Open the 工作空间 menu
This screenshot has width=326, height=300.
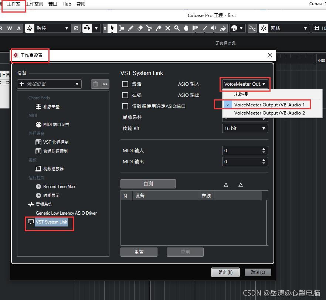coord(34,4)
